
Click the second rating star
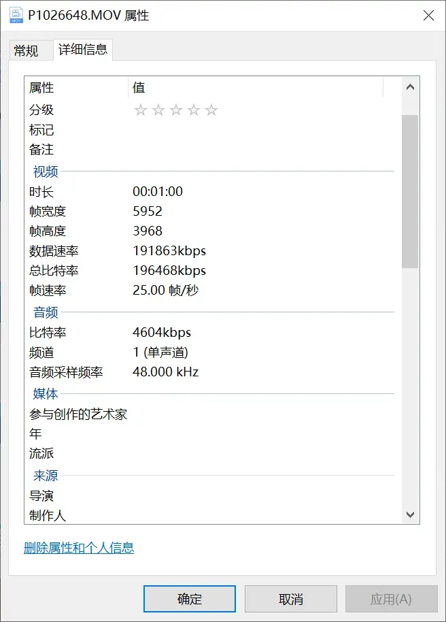tap(158, 110)
